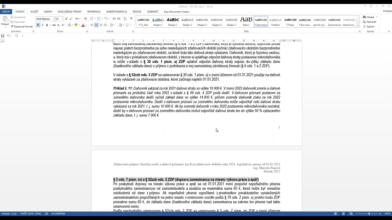Click zoom slider in status bar
Screen dimensions: 392x220
(369, 214)
